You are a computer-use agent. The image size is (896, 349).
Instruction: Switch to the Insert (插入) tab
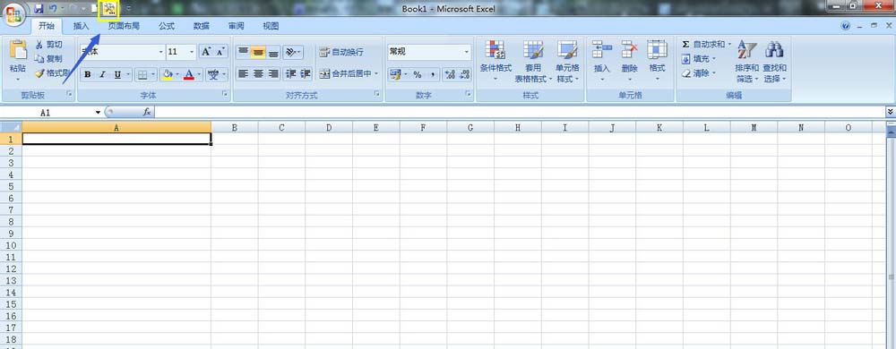coord(82,26)
